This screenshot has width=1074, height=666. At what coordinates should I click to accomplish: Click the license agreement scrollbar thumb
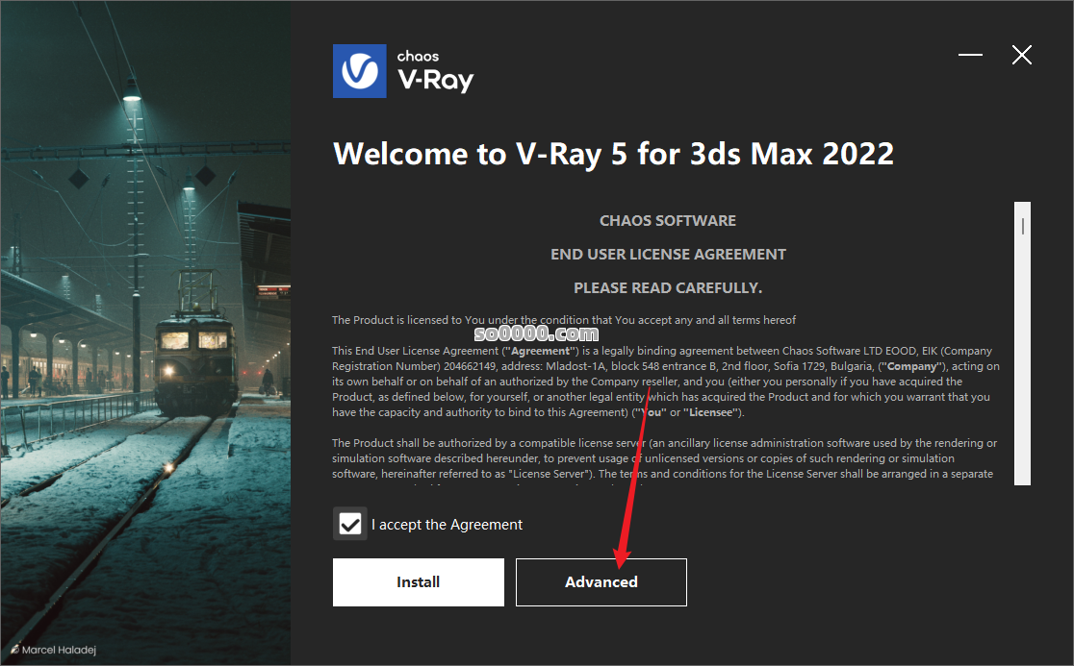coord(1023,226)
